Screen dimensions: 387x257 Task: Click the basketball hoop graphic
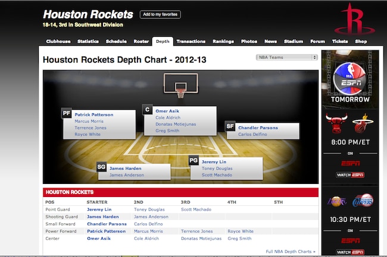[x=180, y=85]
